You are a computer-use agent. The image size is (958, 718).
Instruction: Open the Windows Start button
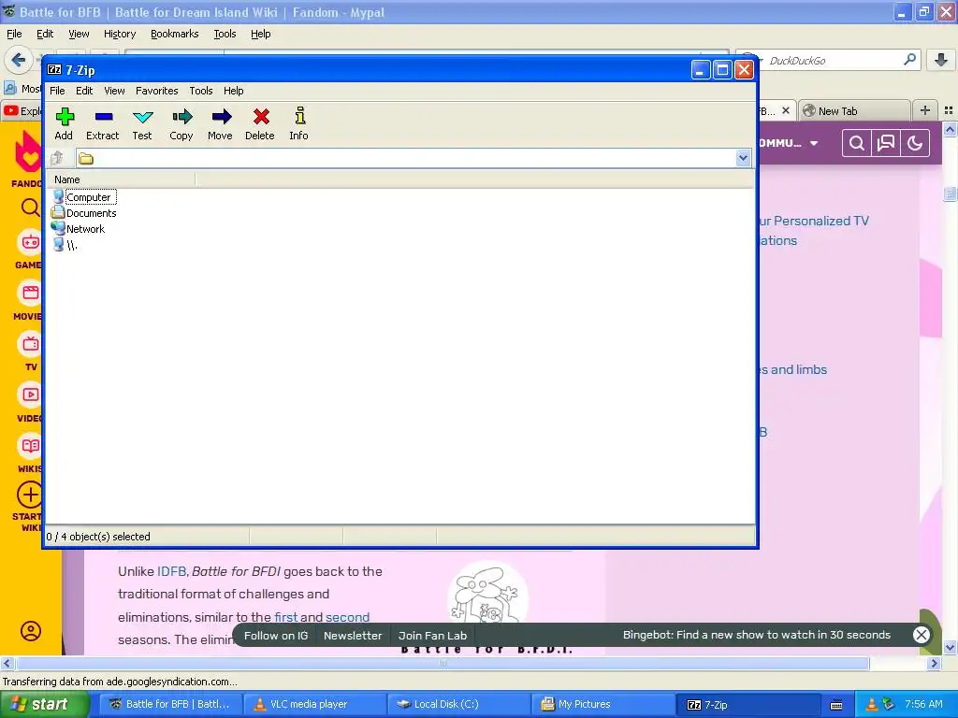click(43, 704)
